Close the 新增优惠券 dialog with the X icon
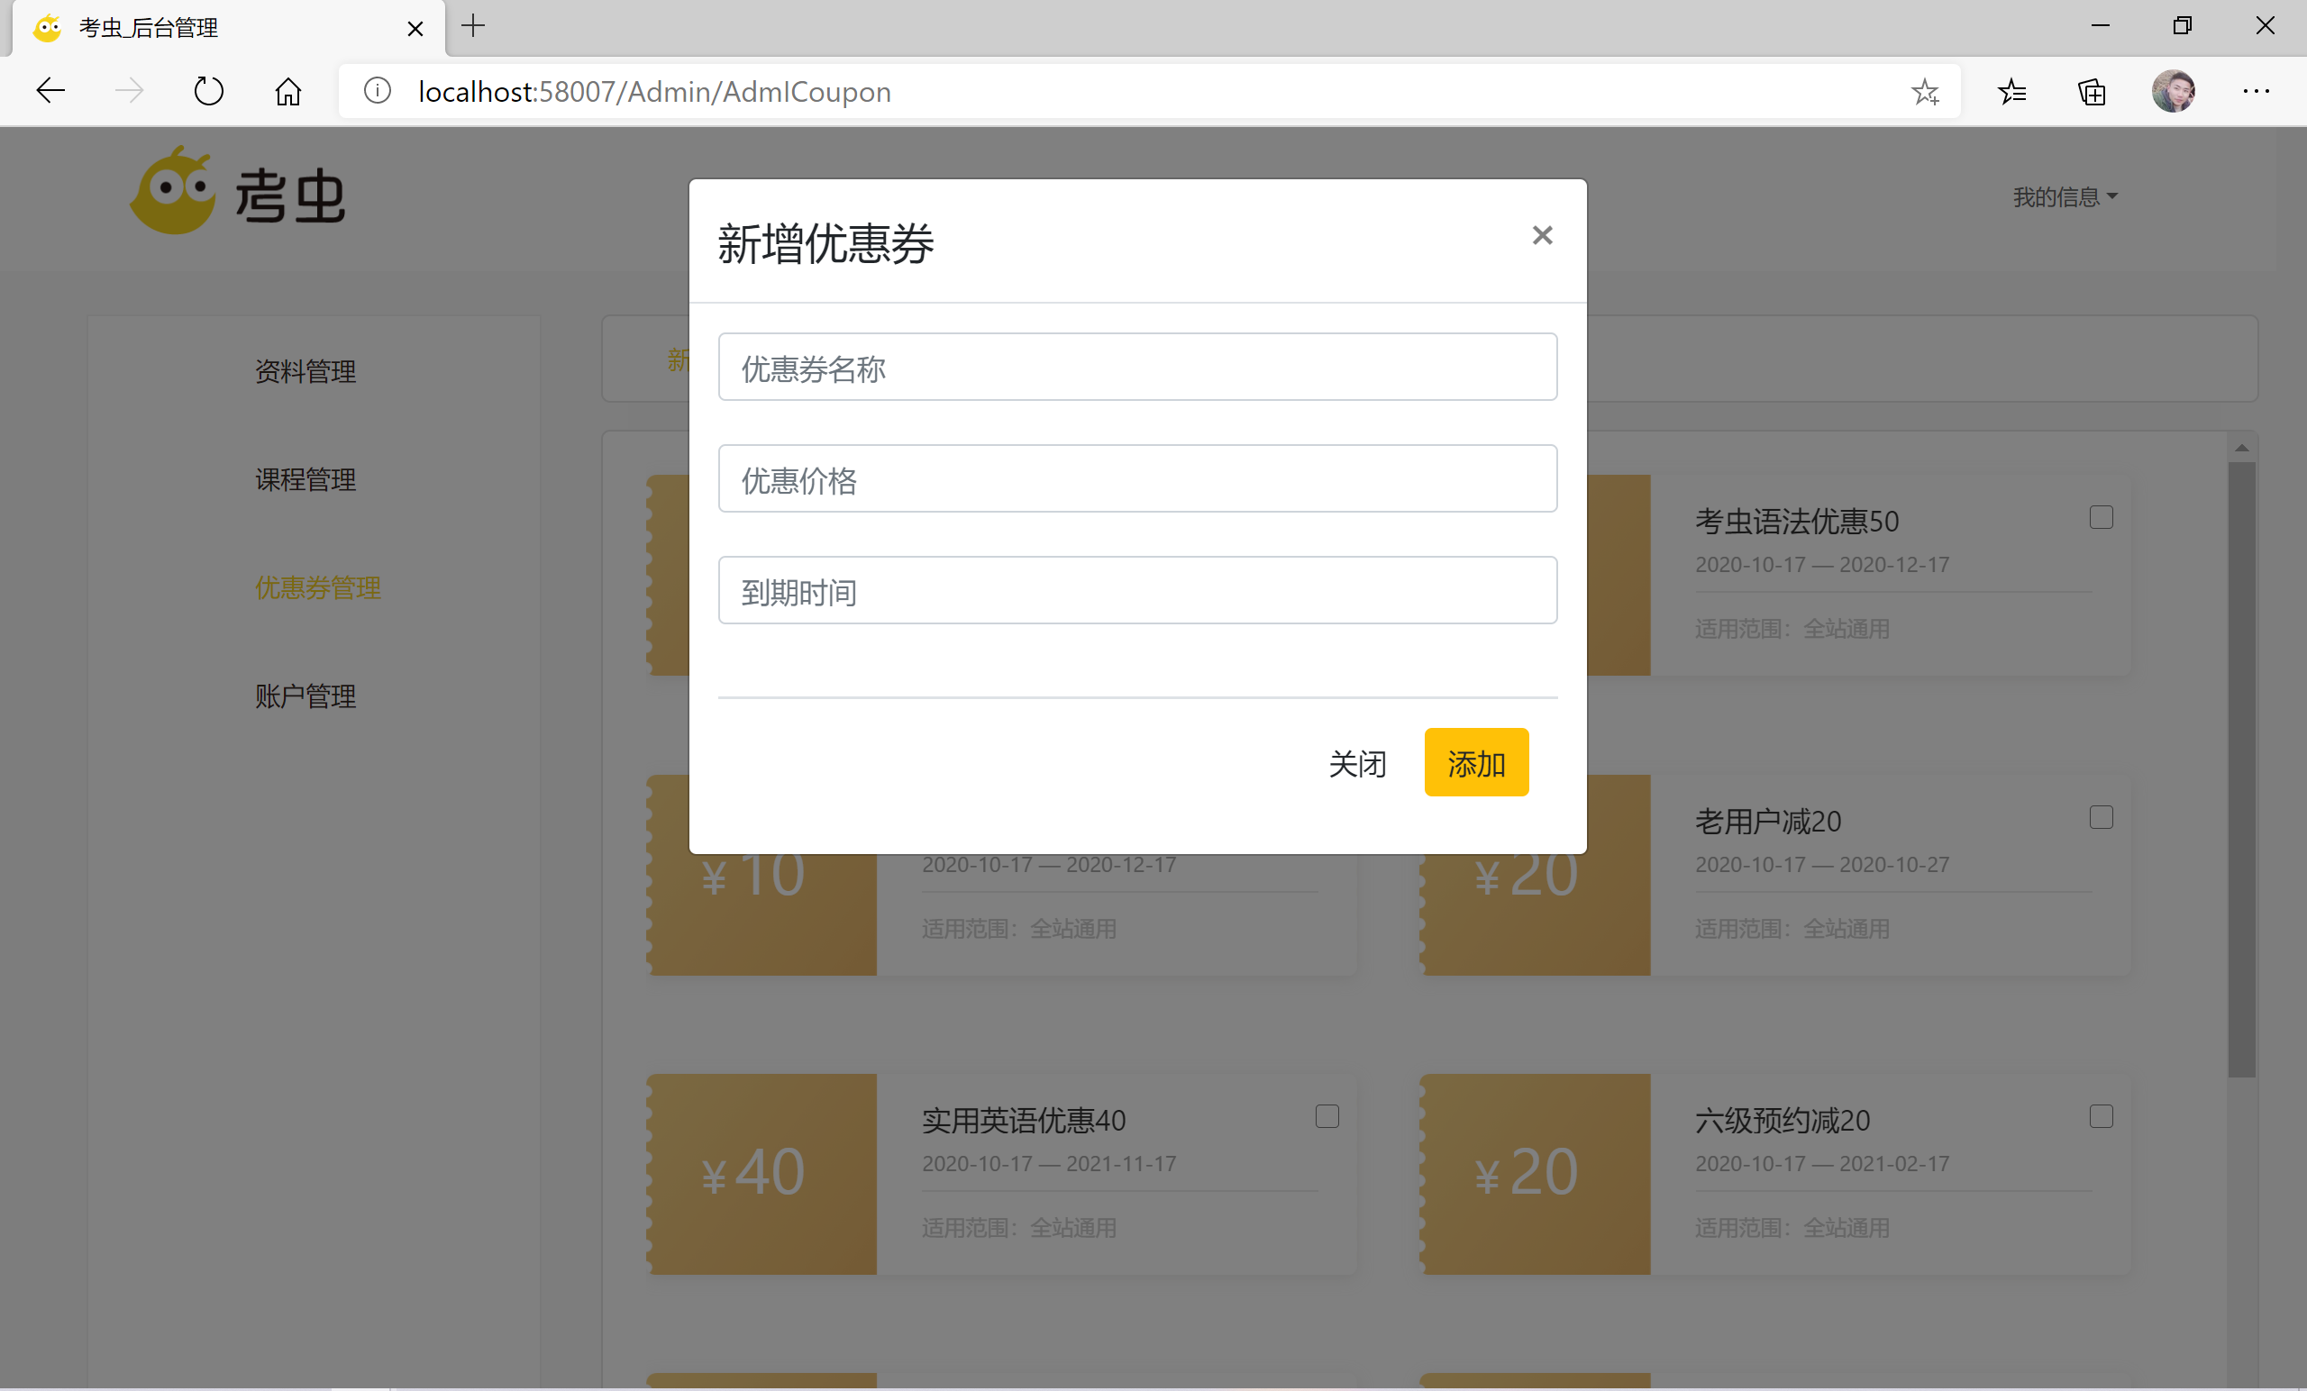 1541,235
